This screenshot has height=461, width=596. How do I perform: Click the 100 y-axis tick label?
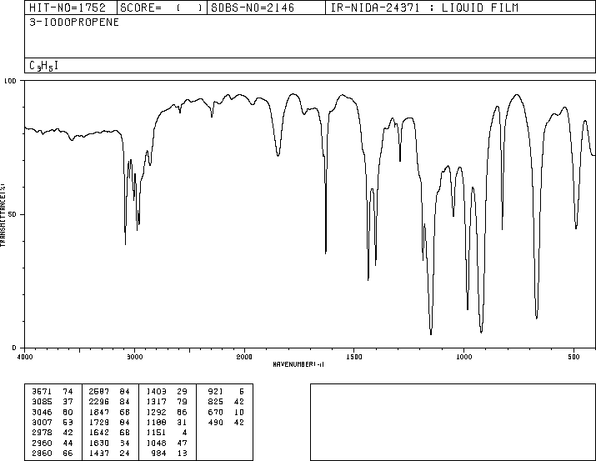click(x=10, y=81)
